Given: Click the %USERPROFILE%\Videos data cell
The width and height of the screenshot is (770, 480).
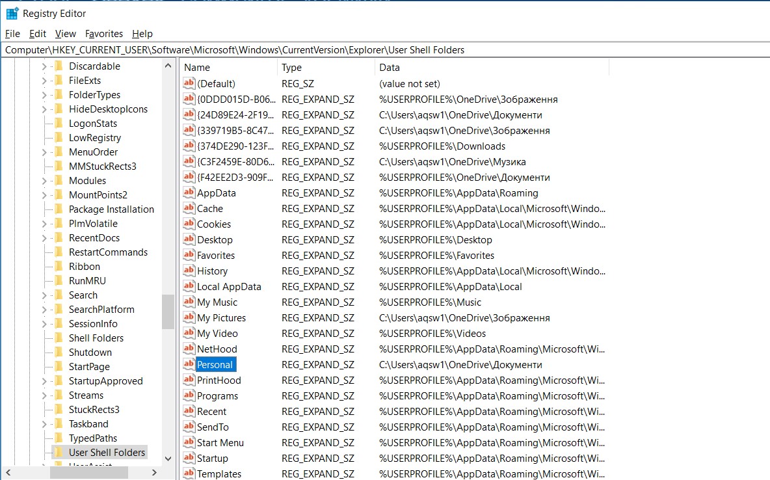Looking at the screenshot, I should tap(432, 333).
